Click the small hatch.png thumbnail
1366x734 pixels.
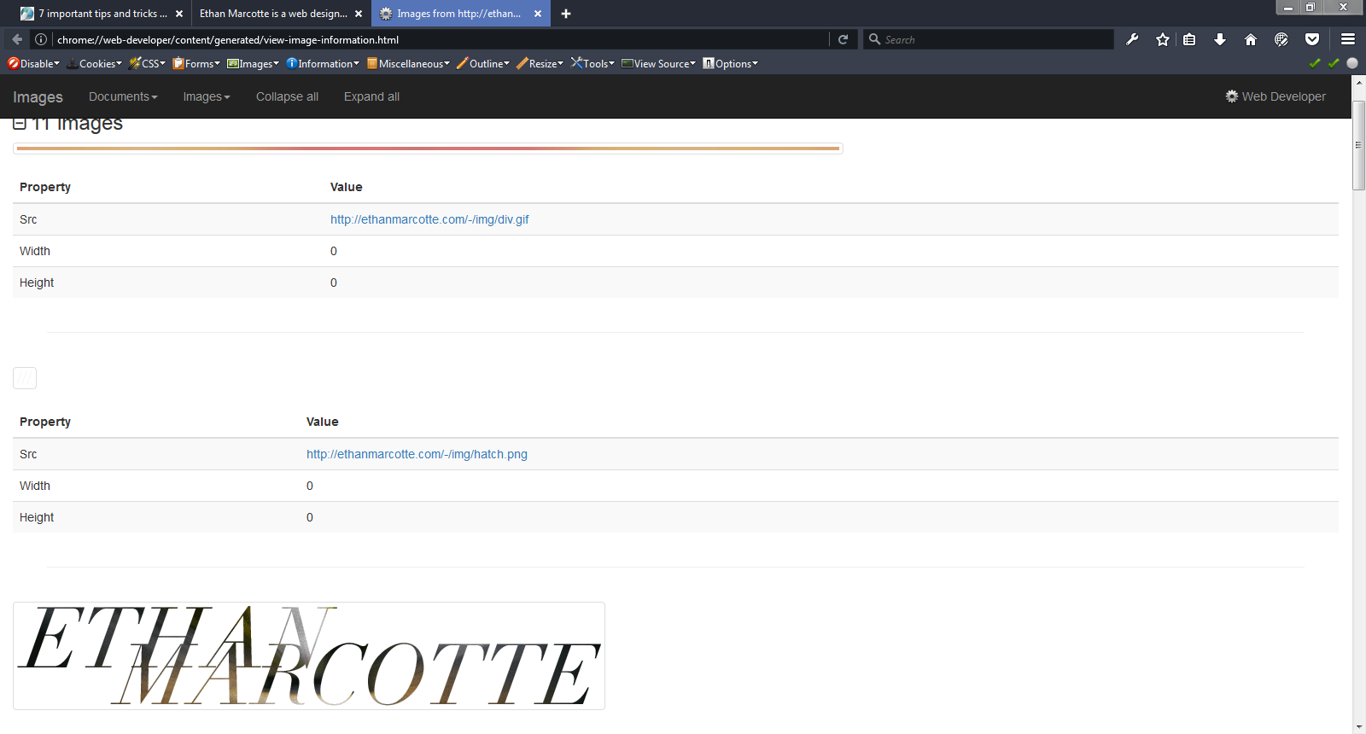click(x=25, y=378)
